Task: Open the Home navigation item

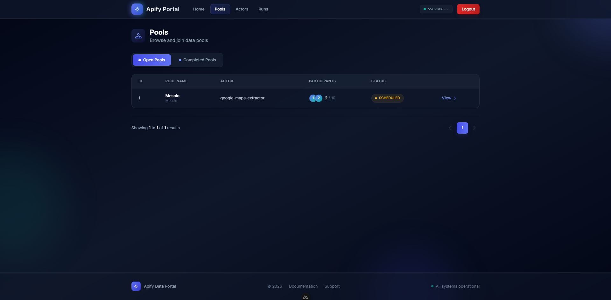Action: coord(199,9)
